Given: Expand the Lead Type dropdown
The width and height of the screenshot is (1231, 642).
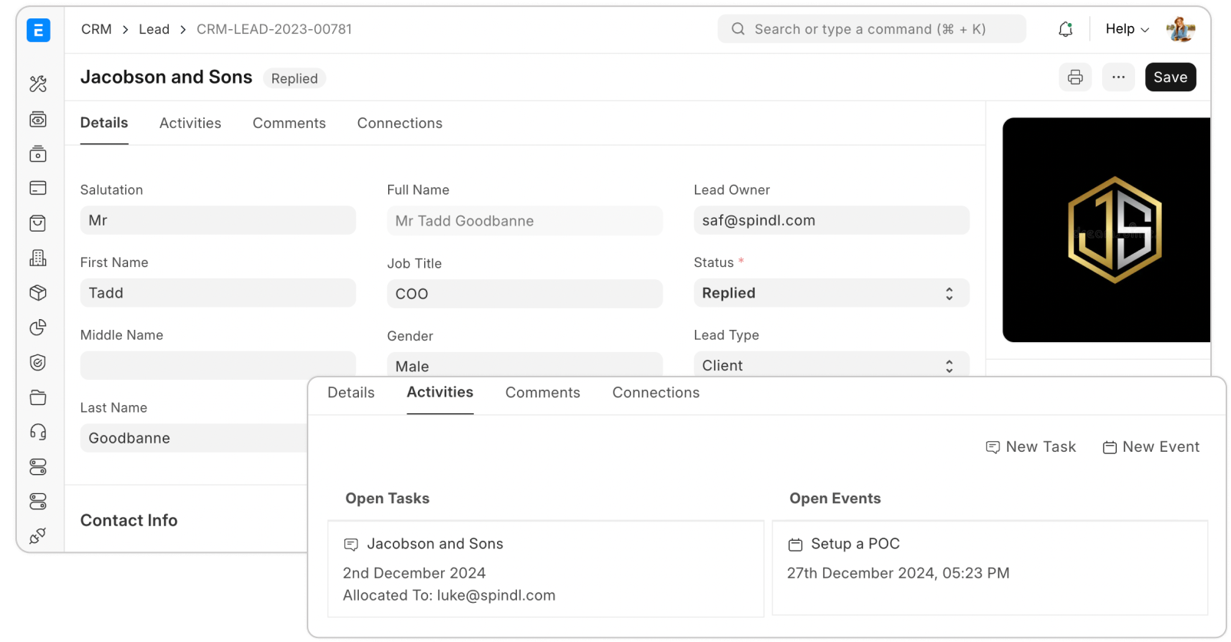Looking at the screenshot, I should point(831,365).
